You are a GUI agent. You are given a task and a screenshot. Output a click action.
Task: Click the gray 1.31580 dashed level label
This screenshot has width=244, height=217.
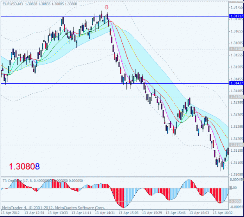[237, 49]
